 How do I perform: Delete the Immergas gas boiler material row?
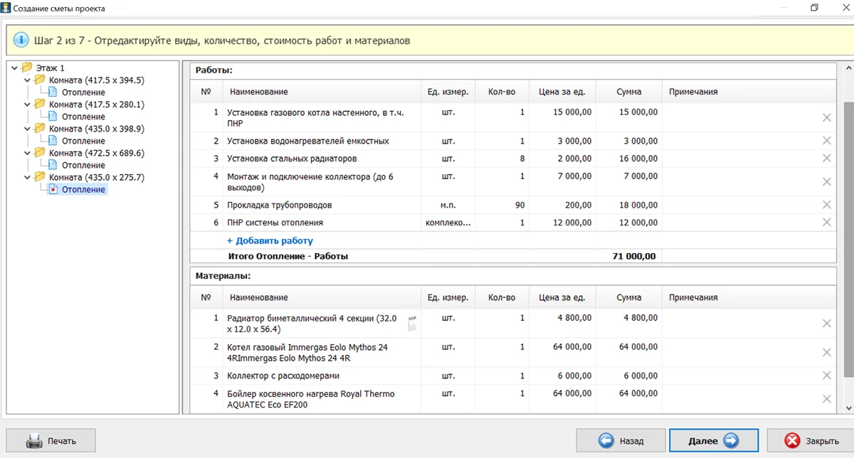826,353
